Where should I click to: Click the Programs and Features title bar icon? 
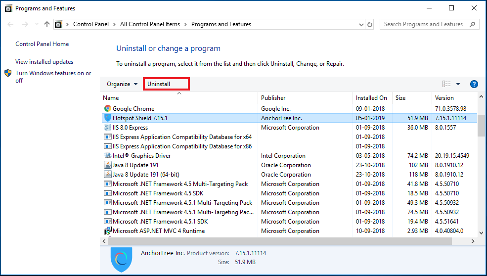coord(8,8)
